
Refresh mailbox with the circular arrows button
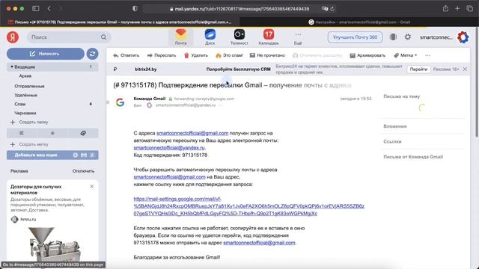(x=92, y=54)
